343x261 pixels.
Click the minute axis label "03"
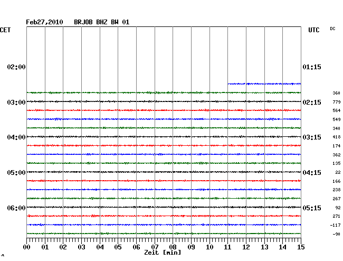point(81,247)
